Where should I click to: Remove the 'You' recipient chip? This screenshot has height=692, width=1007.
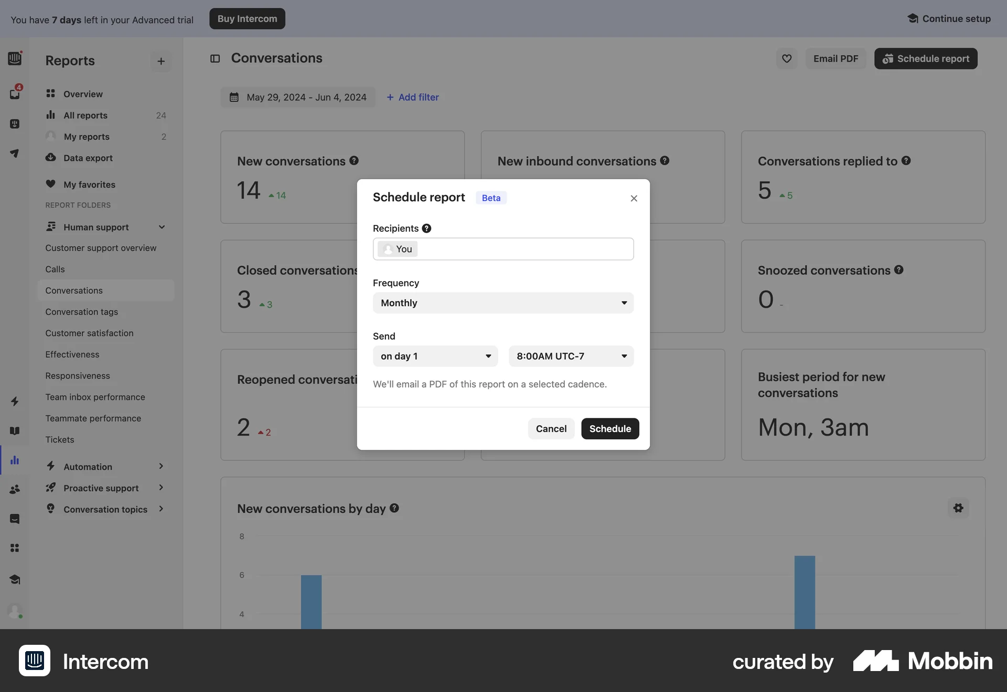(397, 249)
